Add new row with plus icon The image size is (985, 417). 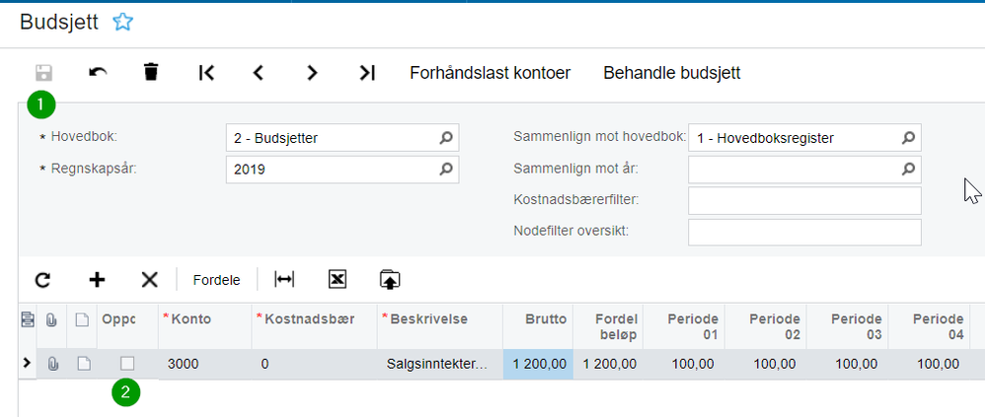click(97, 280)
